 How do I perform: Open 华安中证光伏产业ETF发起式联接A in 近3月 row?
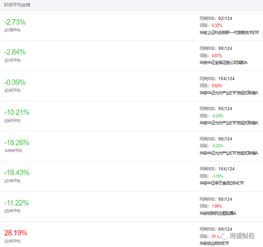tap(229, 93)
